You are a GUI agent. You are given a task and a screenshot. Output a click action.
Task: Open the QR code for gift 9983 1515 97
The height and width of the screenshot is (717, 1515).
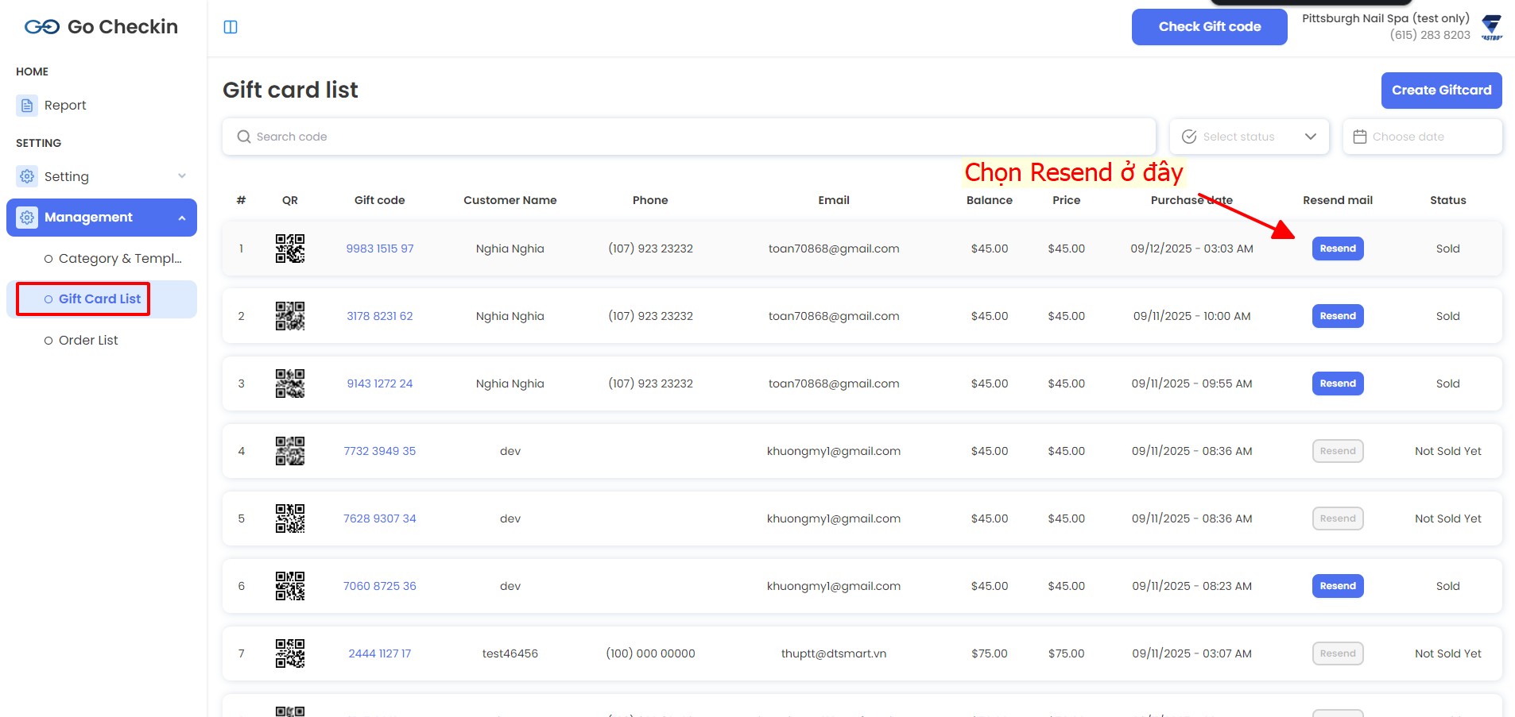[289, 249]
